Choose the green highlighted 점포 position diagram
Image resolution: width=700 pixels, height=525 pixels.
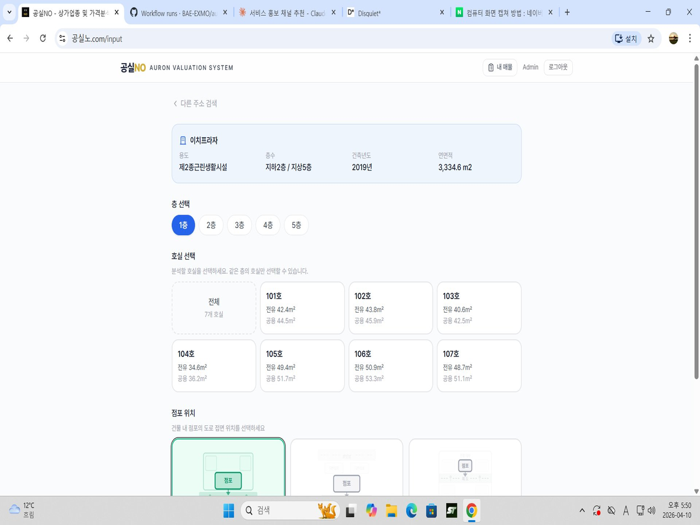pyautogui.click(x=228, y=467)
